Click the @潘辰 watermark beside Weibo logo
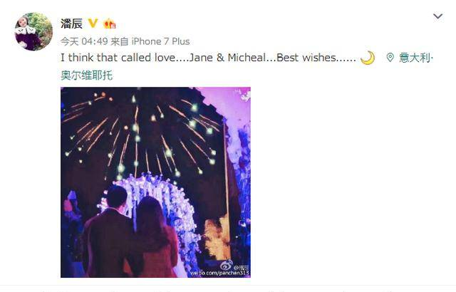Image resolution: width=456 pixels, height=292 pixels. pos(242,267)
